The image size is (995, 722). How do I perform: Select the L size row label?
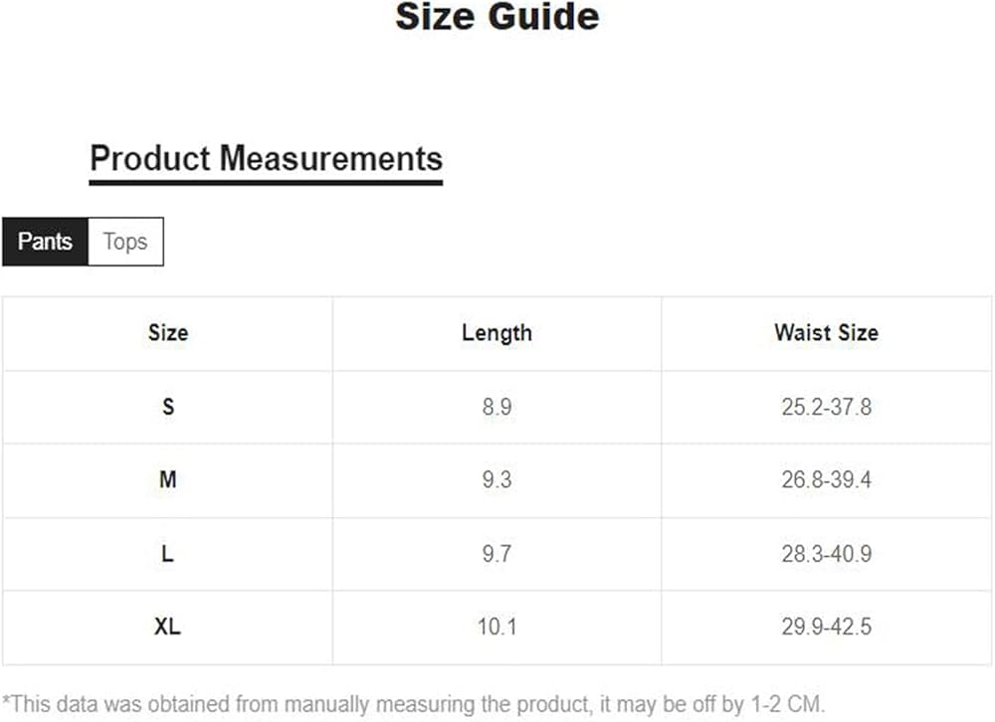pos(167,554)
